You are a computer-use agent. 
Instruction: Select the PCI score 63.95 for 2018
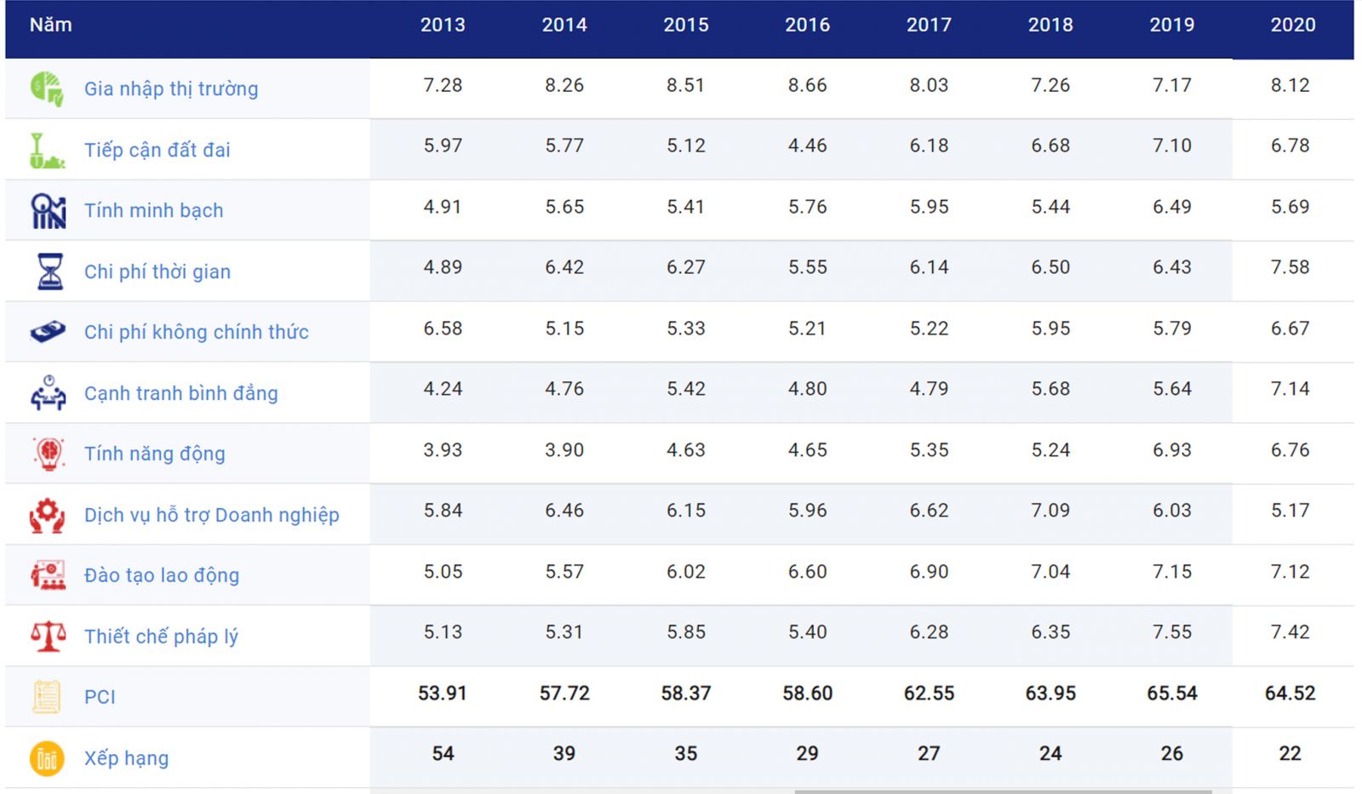tap(1050, 694)
